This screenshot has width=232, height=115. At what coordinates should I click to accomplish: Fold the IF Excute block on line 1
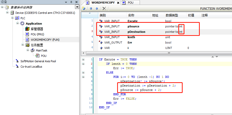coord(83,59)
